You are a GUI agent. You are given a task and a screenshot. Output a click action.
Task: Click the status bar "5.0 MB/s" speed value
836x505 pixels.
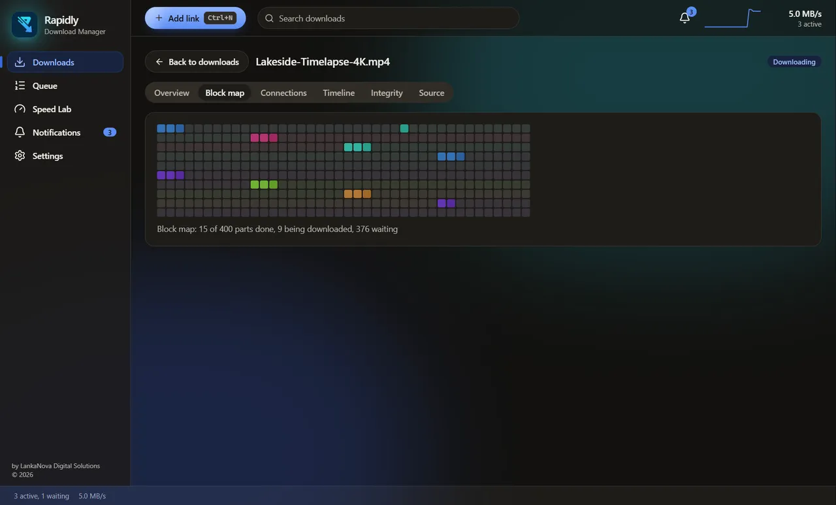(x=92, y=496)
